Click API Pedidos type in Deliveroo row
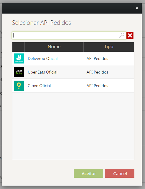Viewport: 145px width, 189px height. click(97, 58)
